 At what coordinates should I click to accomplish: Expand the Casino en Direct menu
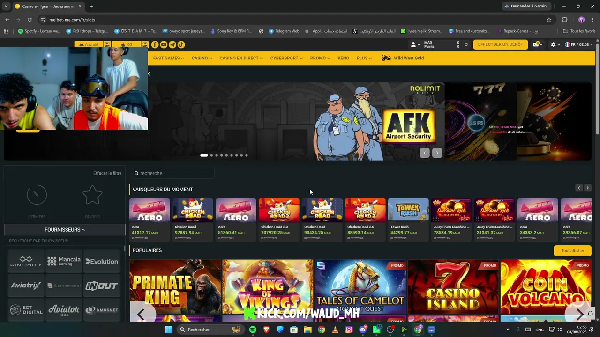tap(241, 58)
